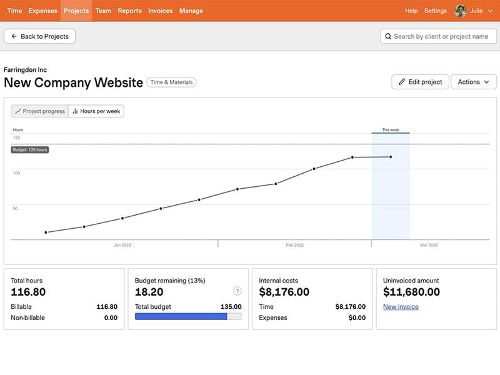
Task: Open the Actions dropdown
Action: click(x=473, y=82)
